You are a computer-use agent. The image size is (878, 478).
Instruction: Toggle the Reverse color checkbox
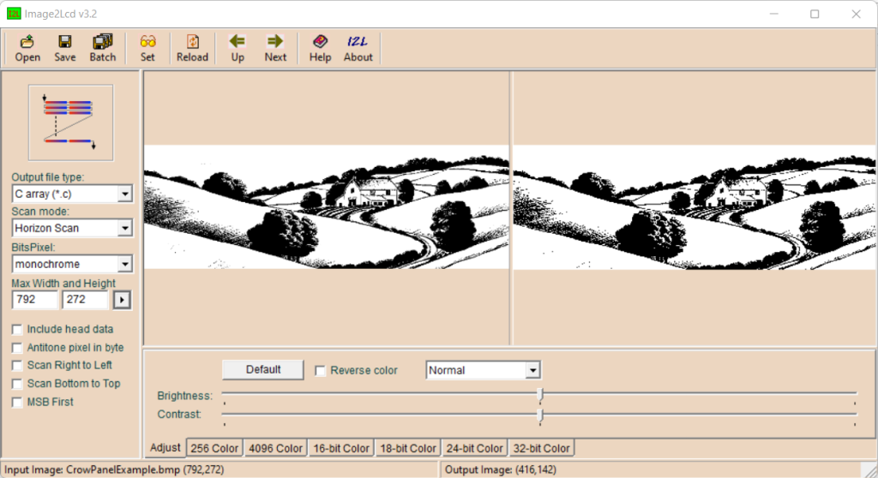(x=321, y=371)
